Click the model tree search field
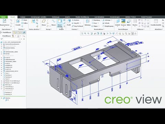Image resolution: width=165 pixels, height=124 pixels. coord(11,39)
